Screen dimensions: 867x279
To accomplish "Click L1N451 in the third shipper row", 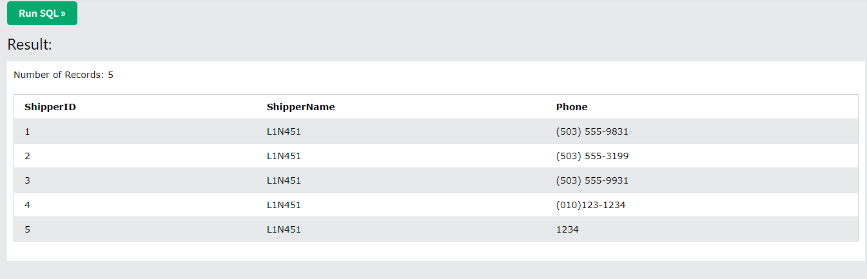I will pyautogui.click(x=284, y=180).
